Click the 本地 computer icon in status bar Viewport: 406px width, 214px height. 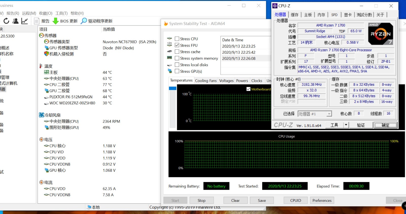89,207
